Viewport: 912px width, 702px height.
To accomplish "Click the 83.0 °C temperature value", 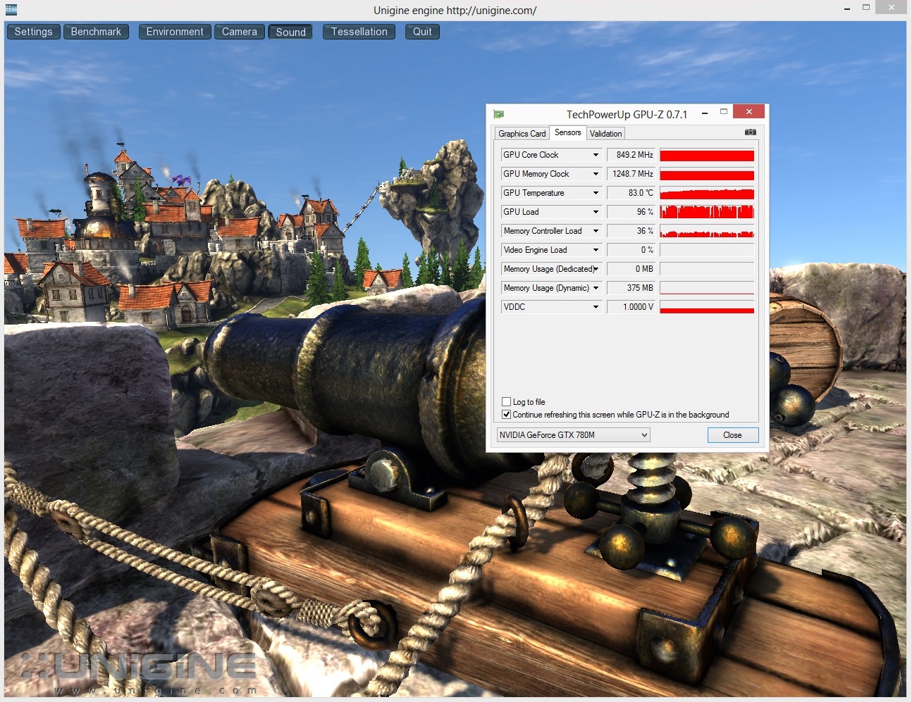I will point(631,193).
